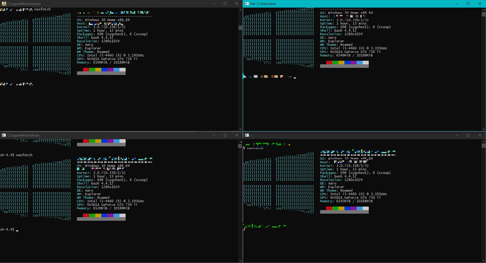
Task: Click 'sh-4.4$ neofetch' command line
Action: point(16,155)
